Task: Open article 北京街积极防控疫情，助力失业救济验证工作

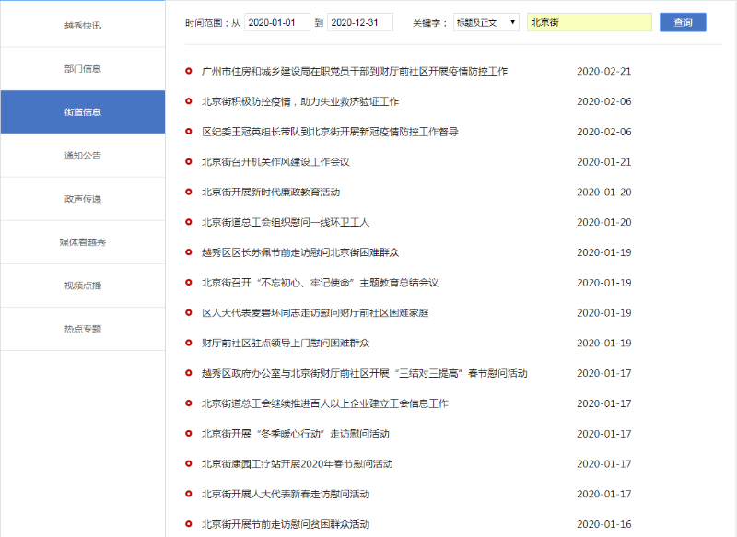Action: click(300, 101)
